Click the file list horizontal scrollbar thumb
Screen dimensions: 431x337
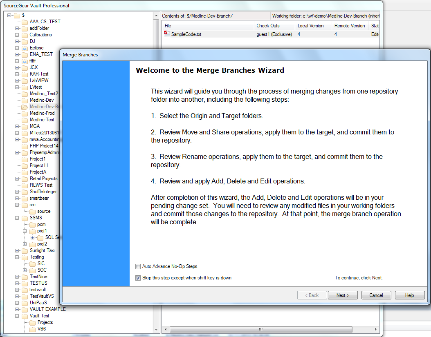pyautogui.click(x=261, y=329)
